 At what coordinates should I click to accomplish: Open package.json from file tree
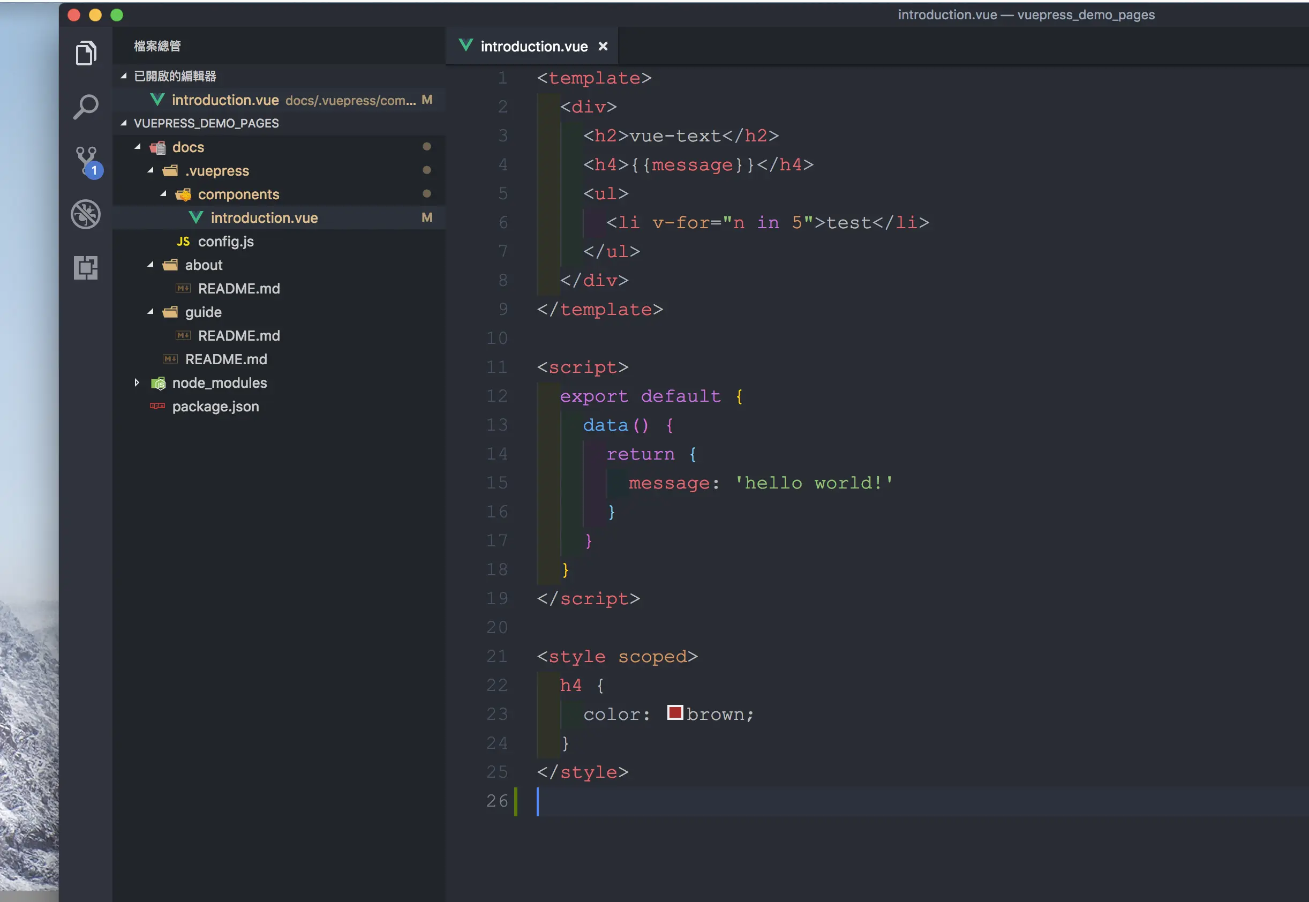(x=215, y=407)
